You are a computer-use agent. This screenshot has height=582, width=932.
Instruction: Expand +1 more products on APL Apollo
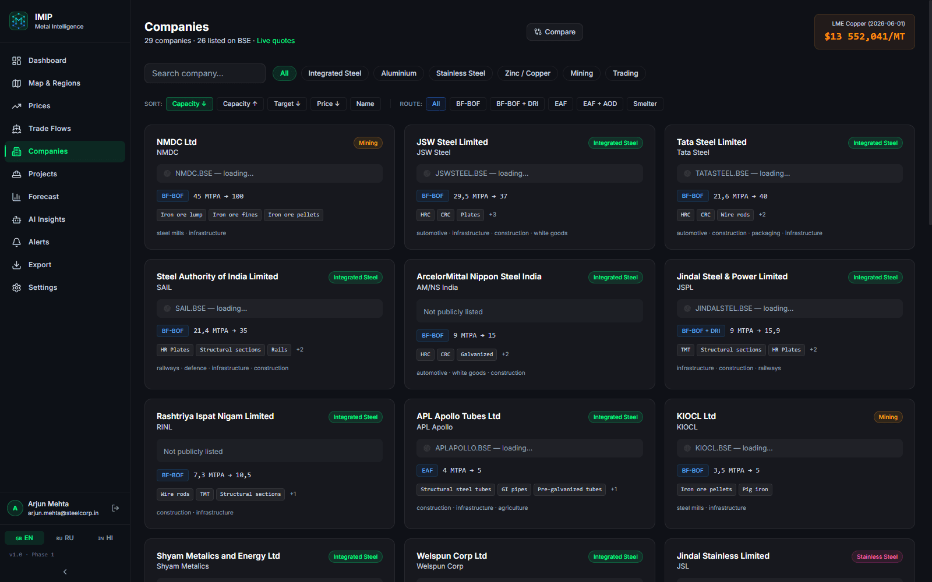coord(614,489)
